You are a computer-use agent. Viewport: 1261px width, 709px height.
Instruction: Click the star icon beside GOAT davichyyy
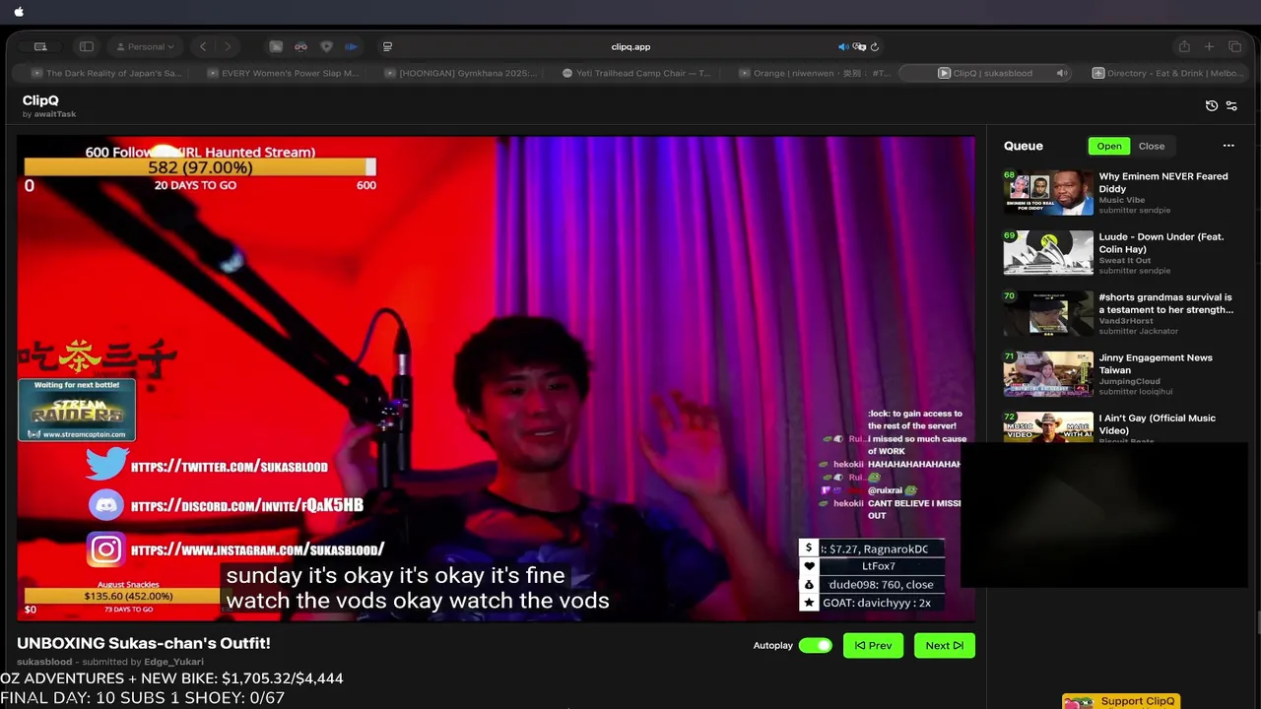pyautogui.click(x=809, y=603)
